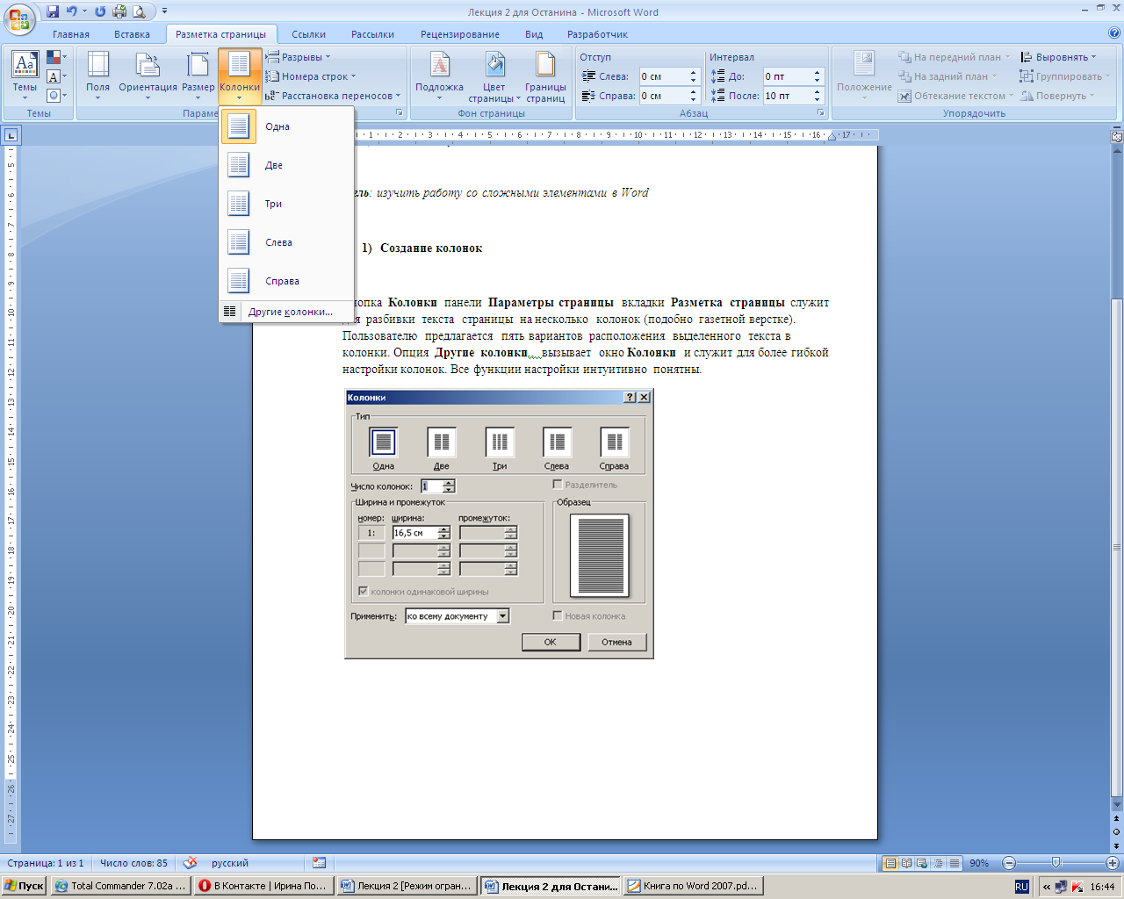Image resolution: width=1124 pixels, height=899 pixels.
Task: Click the Число слов: 85 word count
Action: pos(133,863)
